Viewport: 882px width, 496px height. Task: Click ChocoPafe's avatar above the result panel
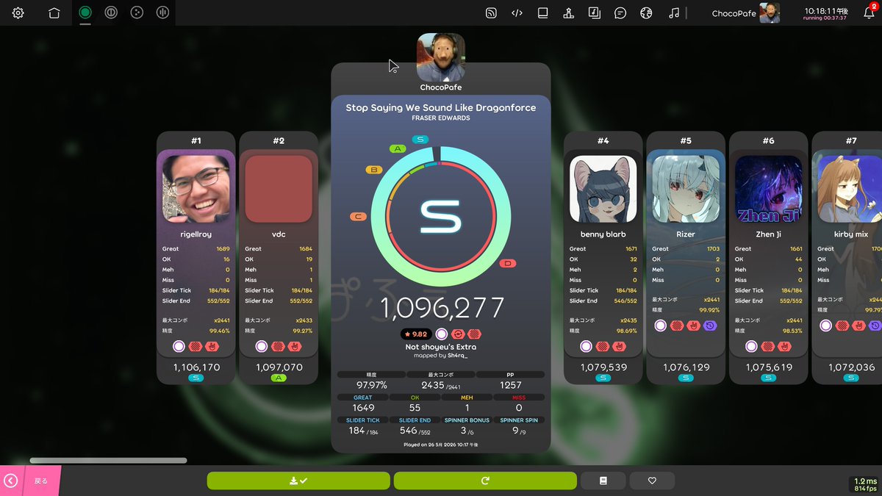441,57
